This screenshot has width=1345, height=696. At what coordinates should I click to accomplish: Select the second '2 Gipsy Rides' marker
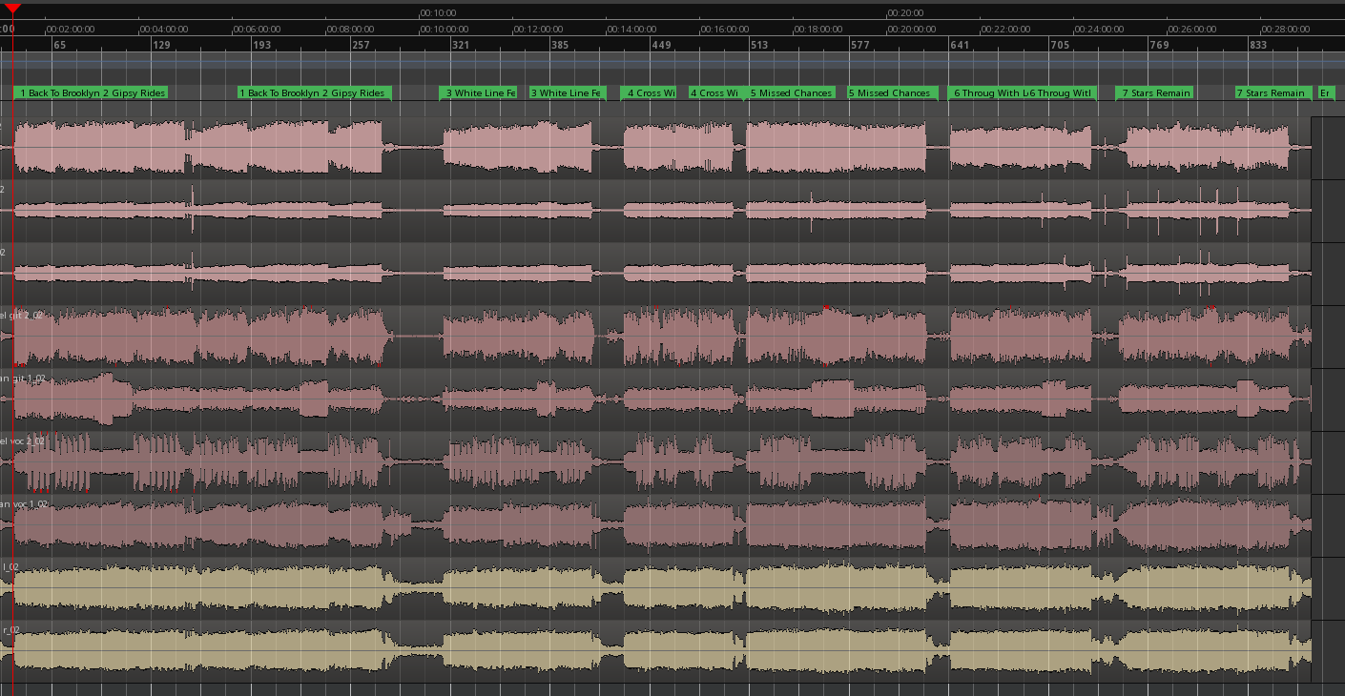pos(356,93)
